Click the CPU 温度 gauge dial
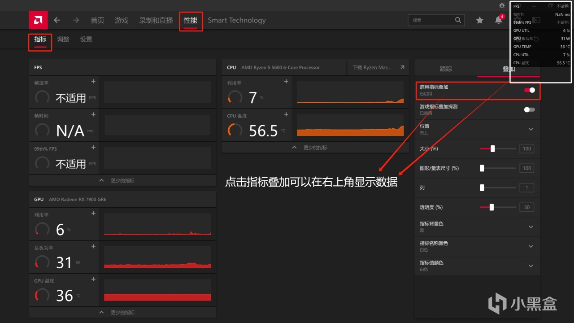The height and width of the screenshot is (323, 574). coord(235,130)
